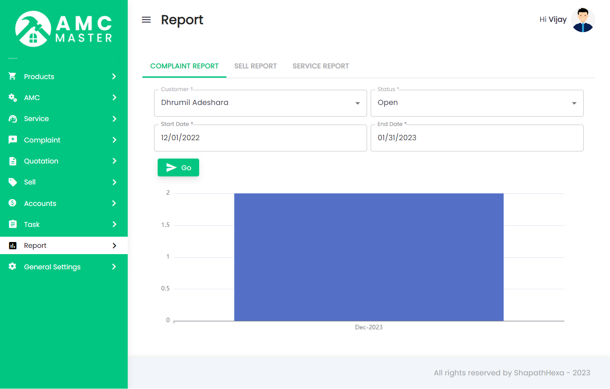Screen dimensions: 610x389
Task: Click the blue Dec-2023 chart bar
Action: (x=369, y=257)
